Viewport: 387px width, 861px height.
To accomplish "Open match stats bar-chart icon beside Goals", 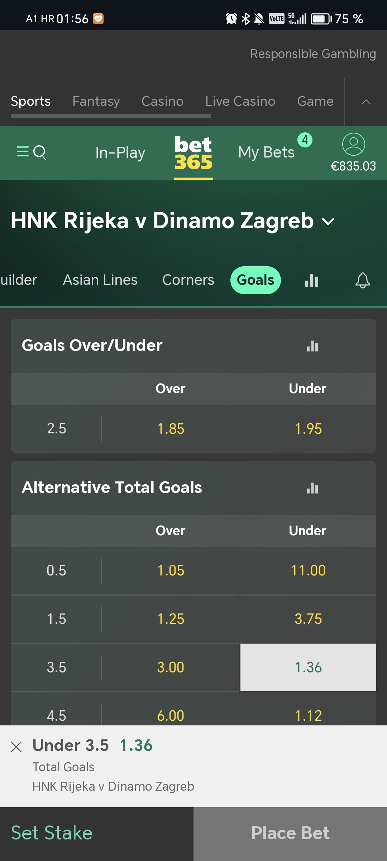I will tap(312, 280).
